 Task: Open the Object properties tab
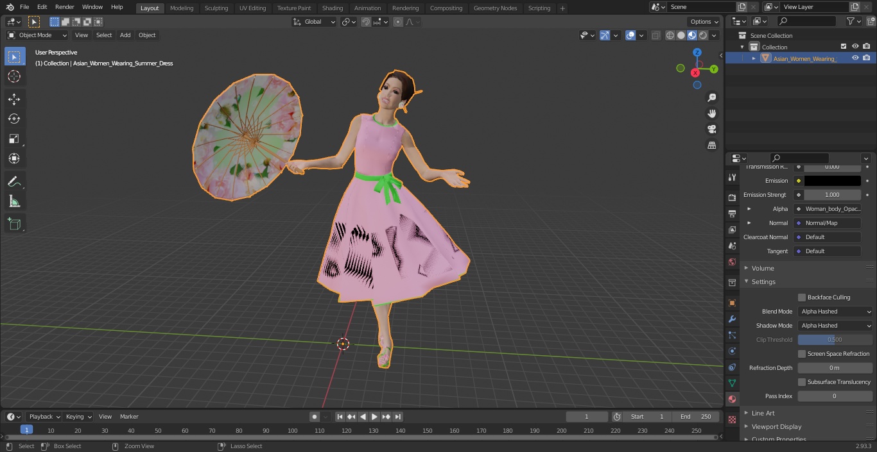732,303
